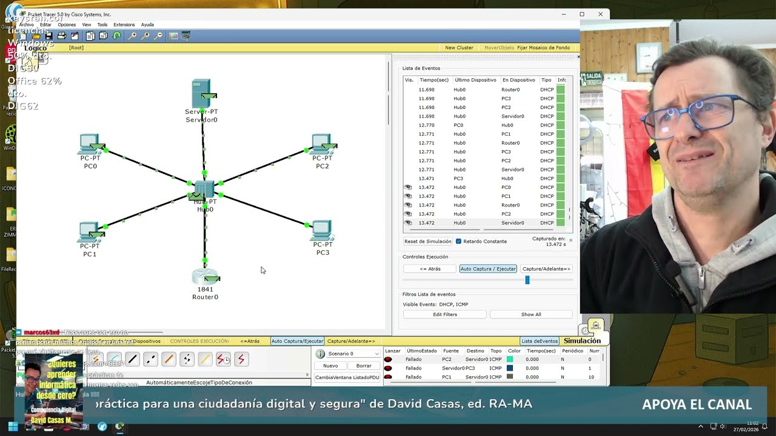Select the PC0 computer icon

pyautogui.click(x=91, y=144)
